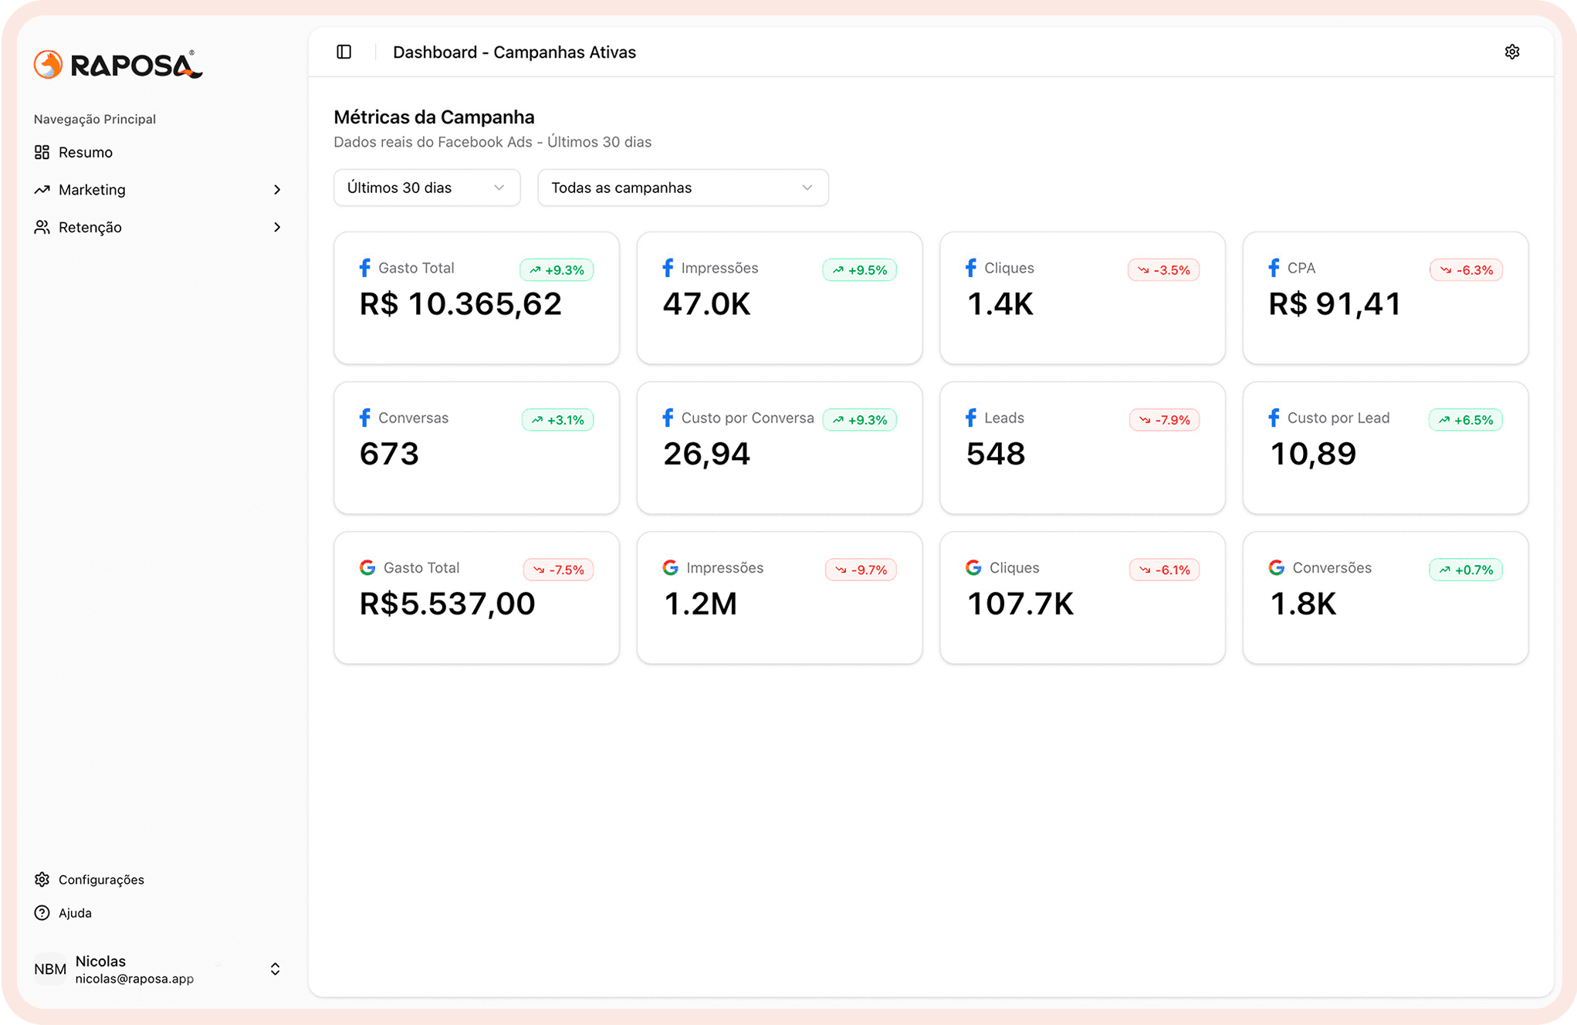The width and height of the screenshot is (1577, 1025).
Task: Click Dashboard - Campanhas Ativas title
Action: pyautogui.click(x=514, y=52)
